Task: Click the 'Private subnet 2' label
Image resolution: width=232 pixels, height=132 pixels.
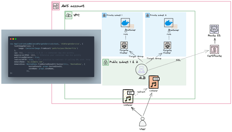Action: point(158,15)
